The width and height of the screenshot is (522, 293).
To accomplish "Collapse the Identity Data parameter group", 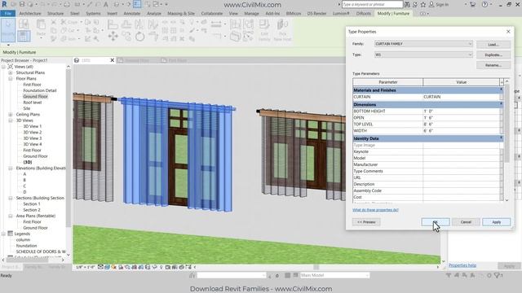I will 501,138.
